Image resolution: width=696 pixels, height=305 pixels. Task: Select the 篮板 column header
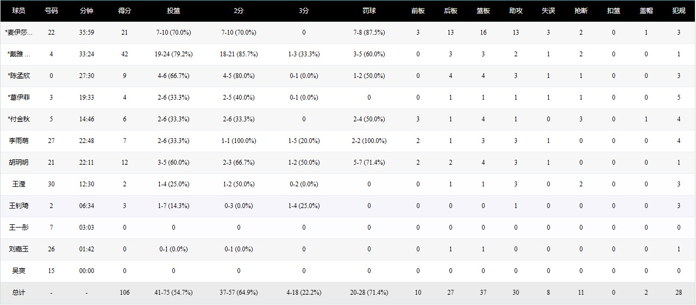(x=483, y=11)
